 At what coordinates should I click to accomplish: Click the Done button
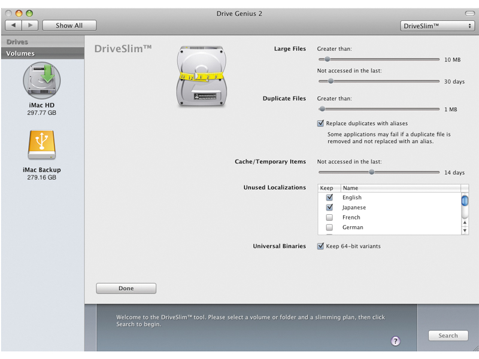click(x=126, y=288)
